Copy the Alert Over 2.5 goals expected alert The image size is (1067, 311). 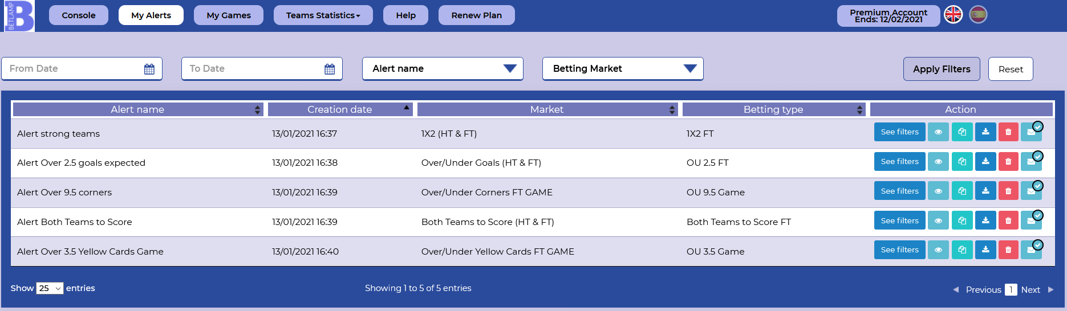(x=962, y=162)
